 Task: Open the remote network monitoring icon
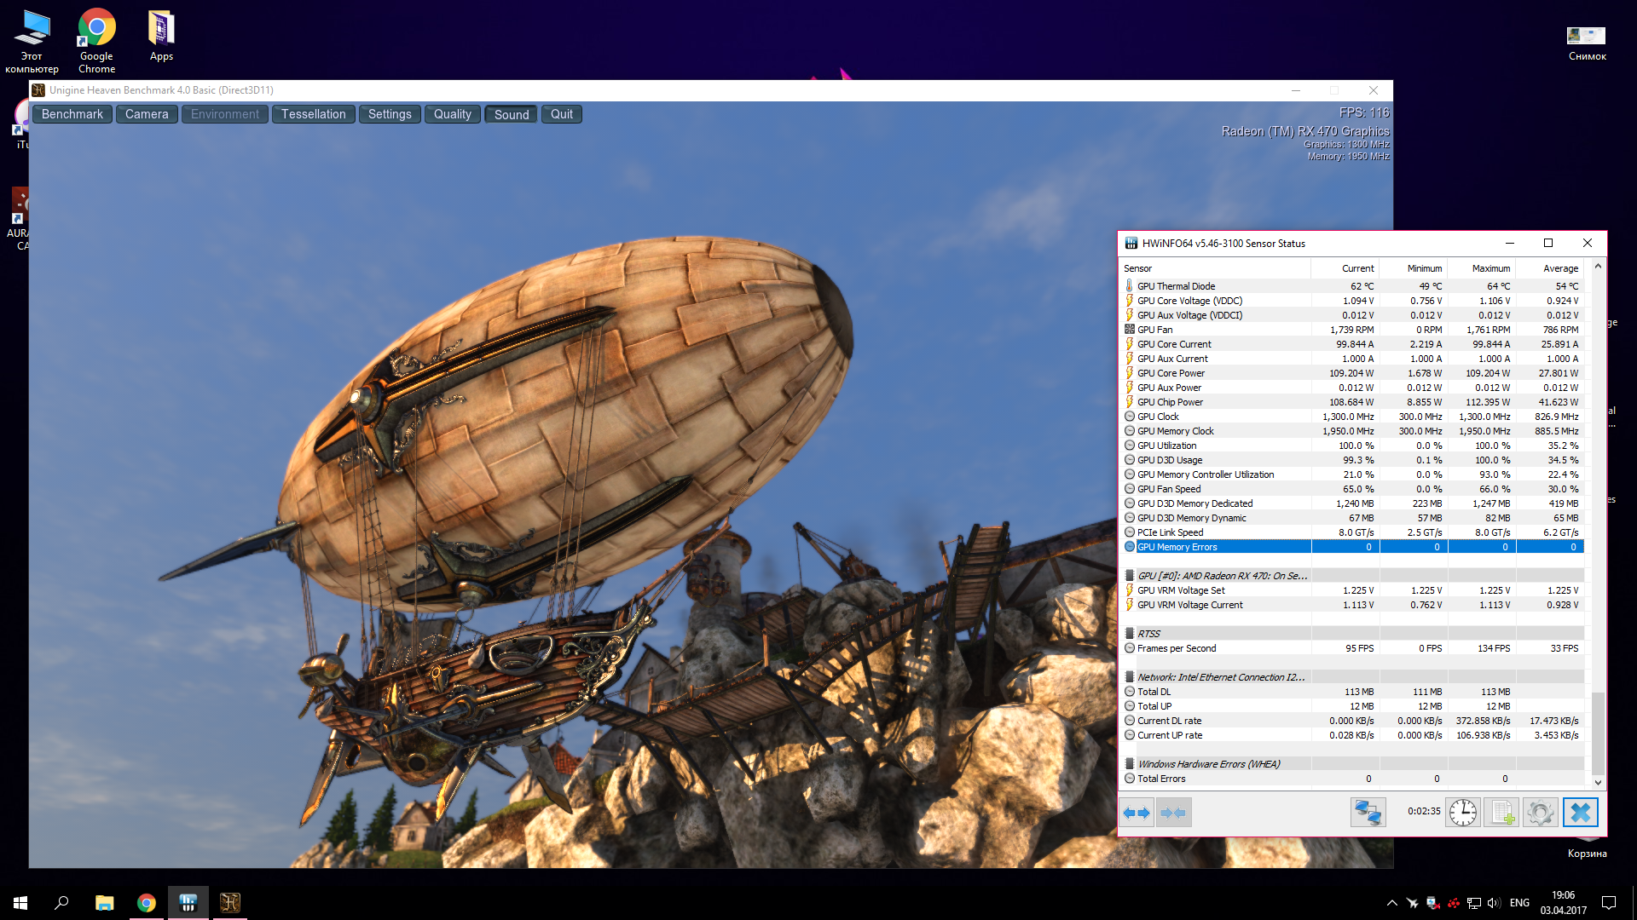1368,813
